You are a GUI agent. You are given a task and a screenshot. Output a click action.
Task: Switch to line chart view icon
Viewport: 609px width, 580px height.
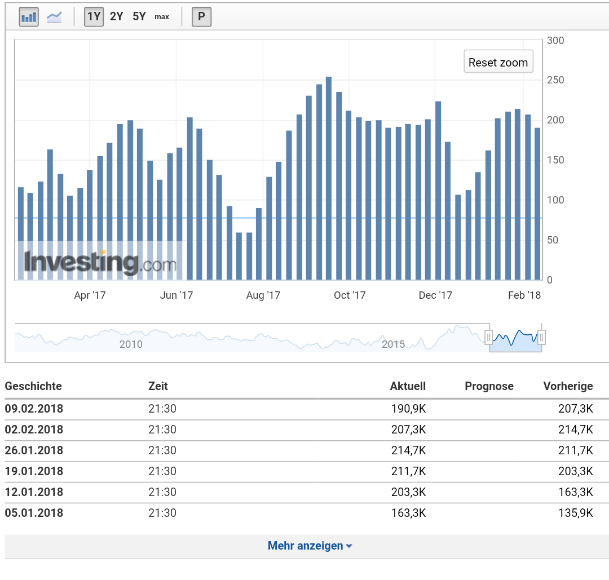tap(54, 17)
